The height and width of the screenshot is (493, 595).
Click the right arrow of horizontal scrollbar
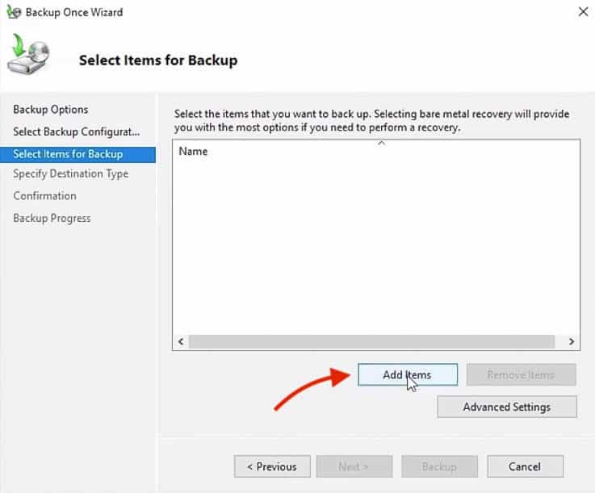tap(572, 341)
